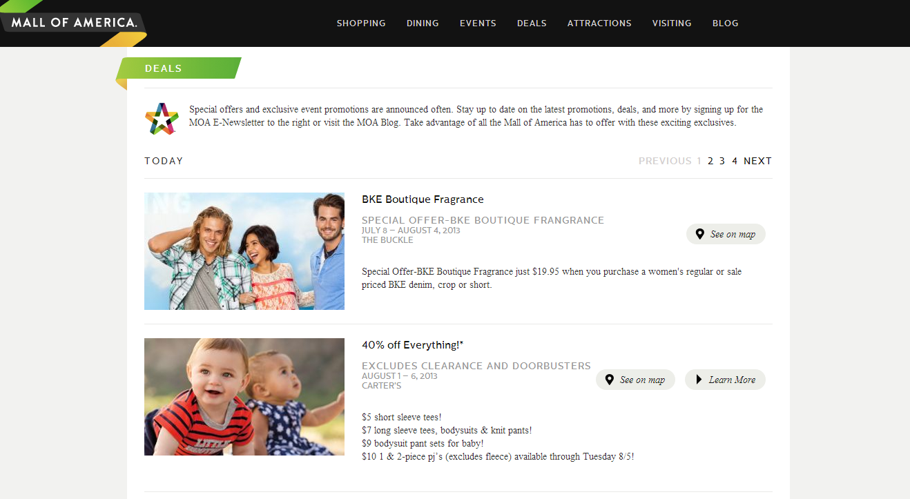This screenshot has width=910, height=499.
Task: Open the Shopping menu
Action: point(361,23)
